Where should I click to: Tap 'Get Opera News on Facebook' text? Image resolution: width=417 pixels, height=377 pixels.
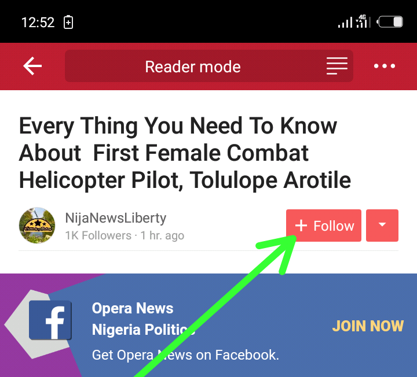(x=185, y=355)
